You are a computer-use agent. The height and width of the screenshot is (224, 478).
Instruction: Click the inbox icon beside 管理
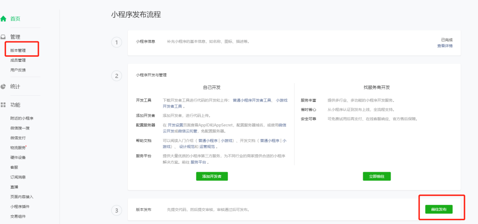tap(3, 37)
